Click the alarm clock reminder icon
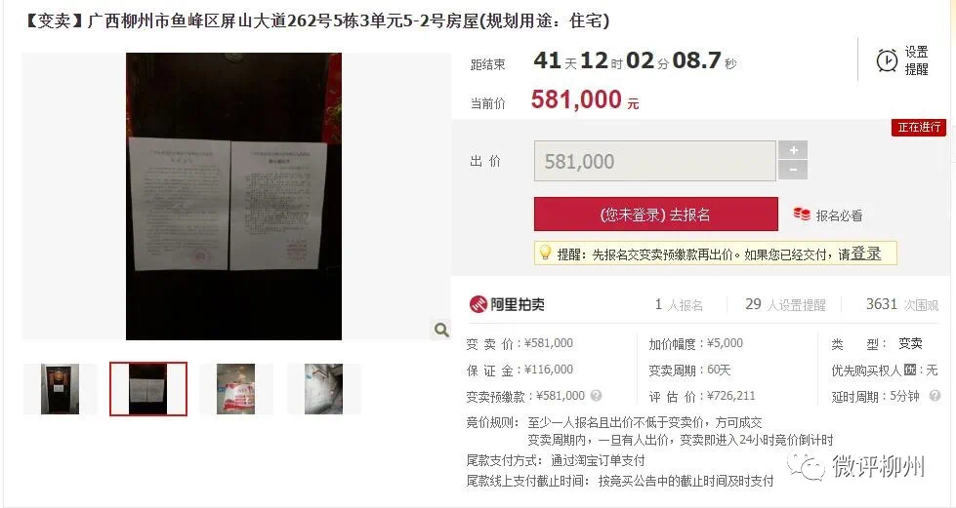The image size is (956, 508). pos(887,60)
